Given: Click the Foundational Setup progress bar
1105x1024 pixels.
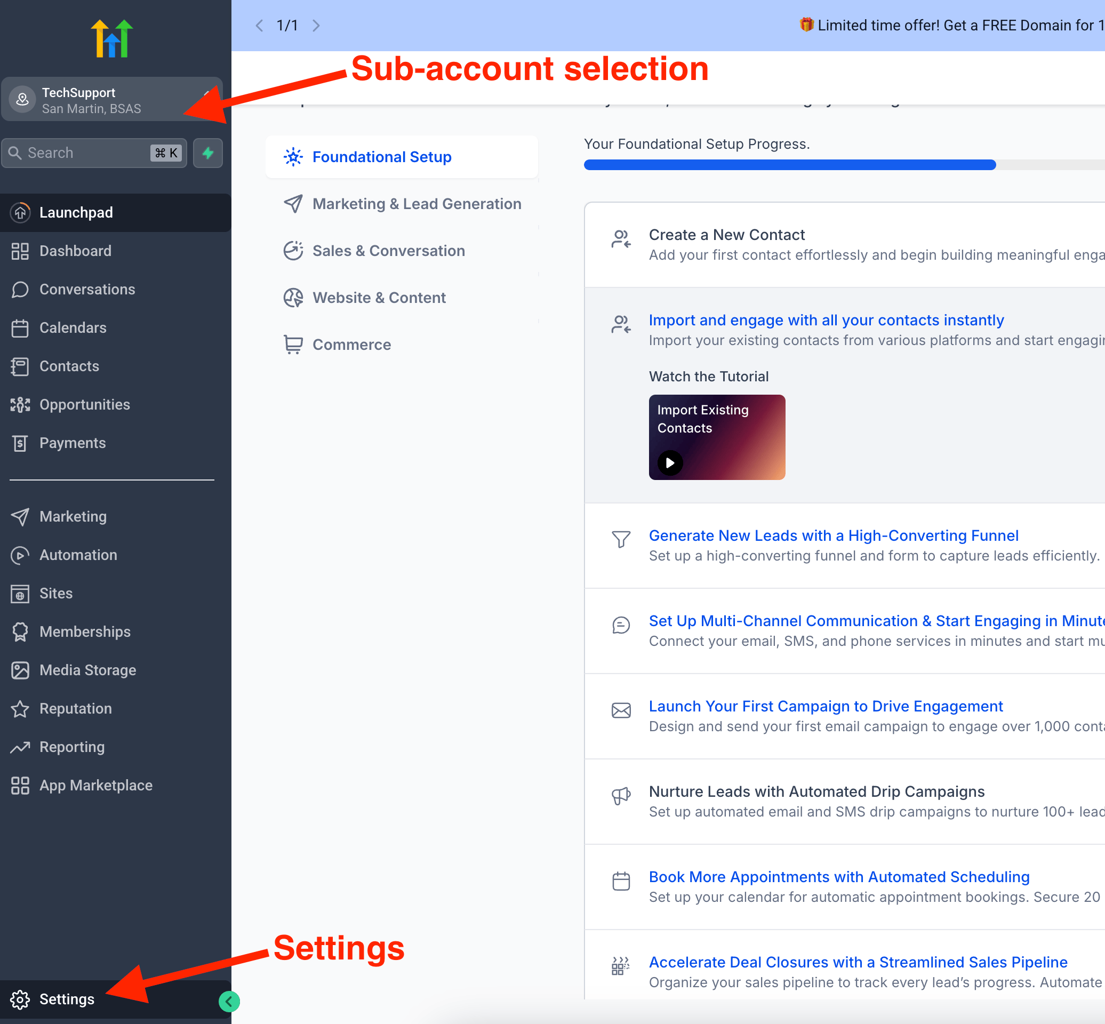Looking at the screenshot, I should tap(845, 165).
